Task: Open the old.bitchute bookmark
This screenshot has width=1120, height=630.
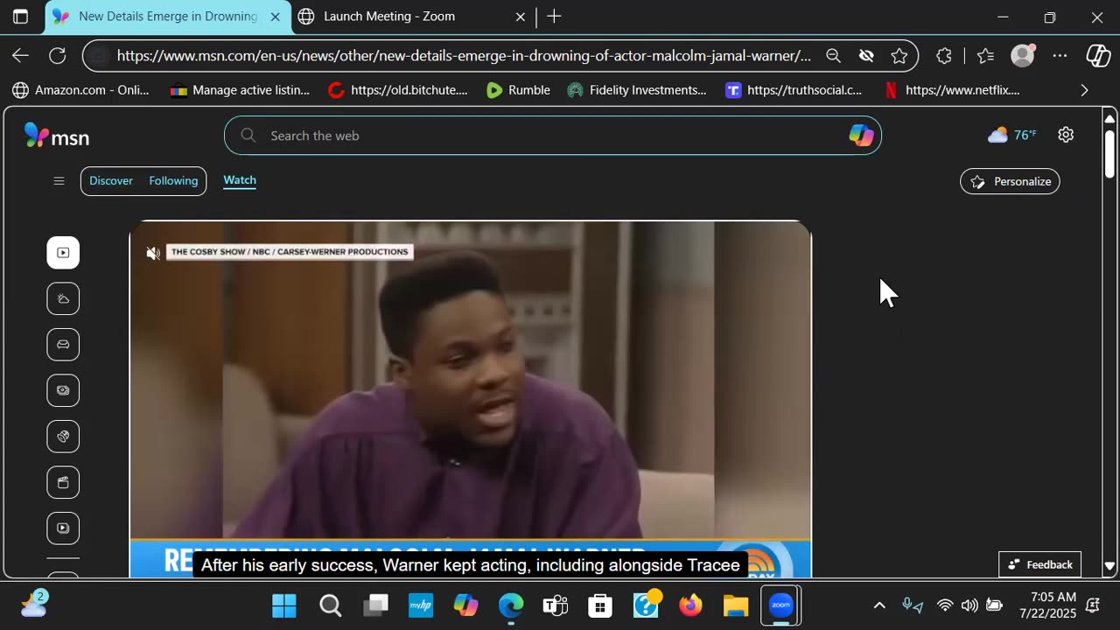Action: click(x=398, y=90)
